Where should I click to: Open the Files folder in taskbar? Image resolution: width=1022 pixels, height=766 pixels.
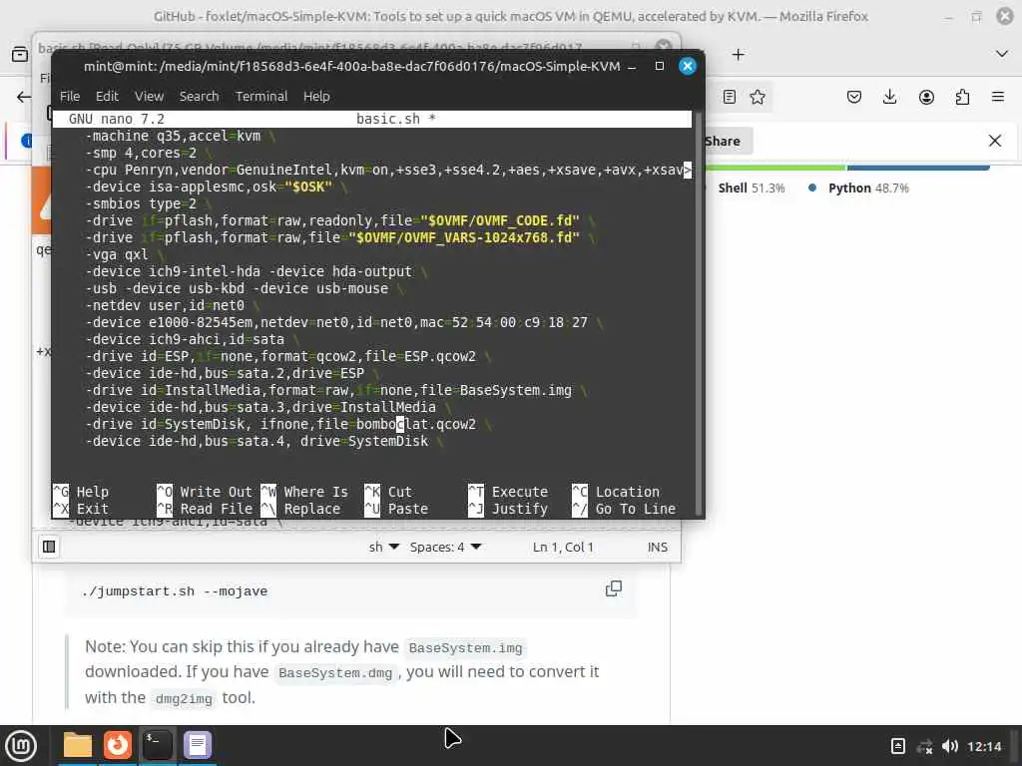78,745
